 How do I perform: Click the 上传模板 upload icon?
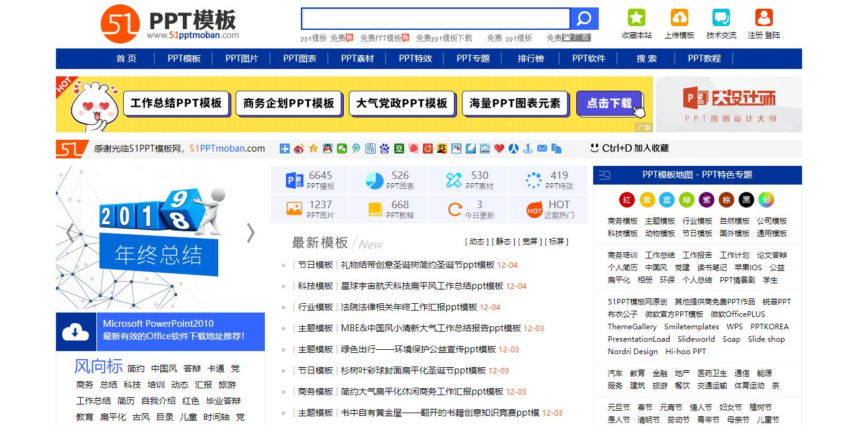point(679,17)
